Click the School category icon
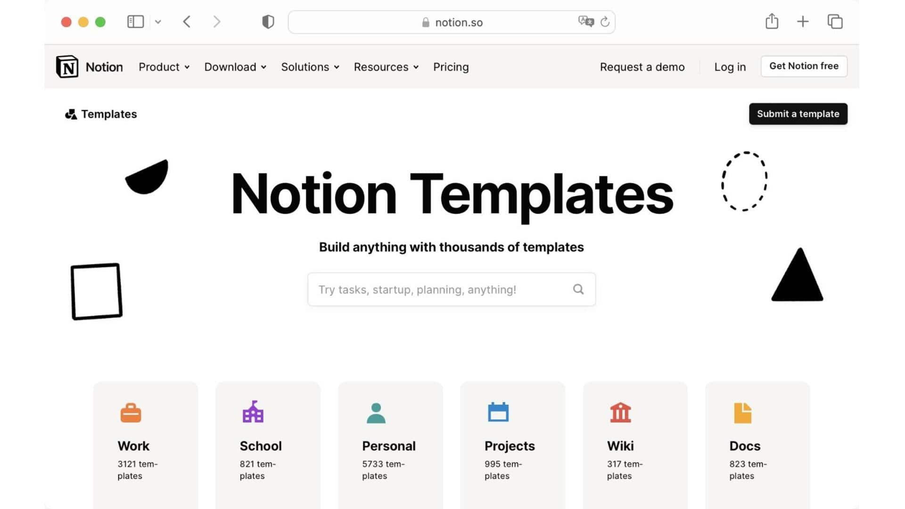Image resolution: width=905 pixels, height=509 pixels. 252,412
